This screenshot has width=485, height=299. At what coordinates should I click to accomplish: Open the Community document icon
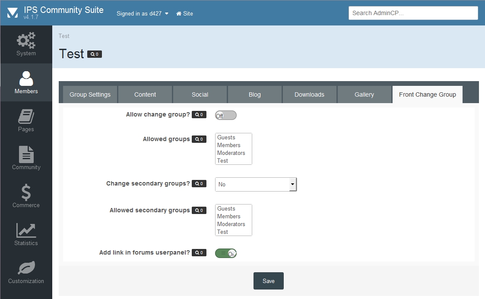26,154
